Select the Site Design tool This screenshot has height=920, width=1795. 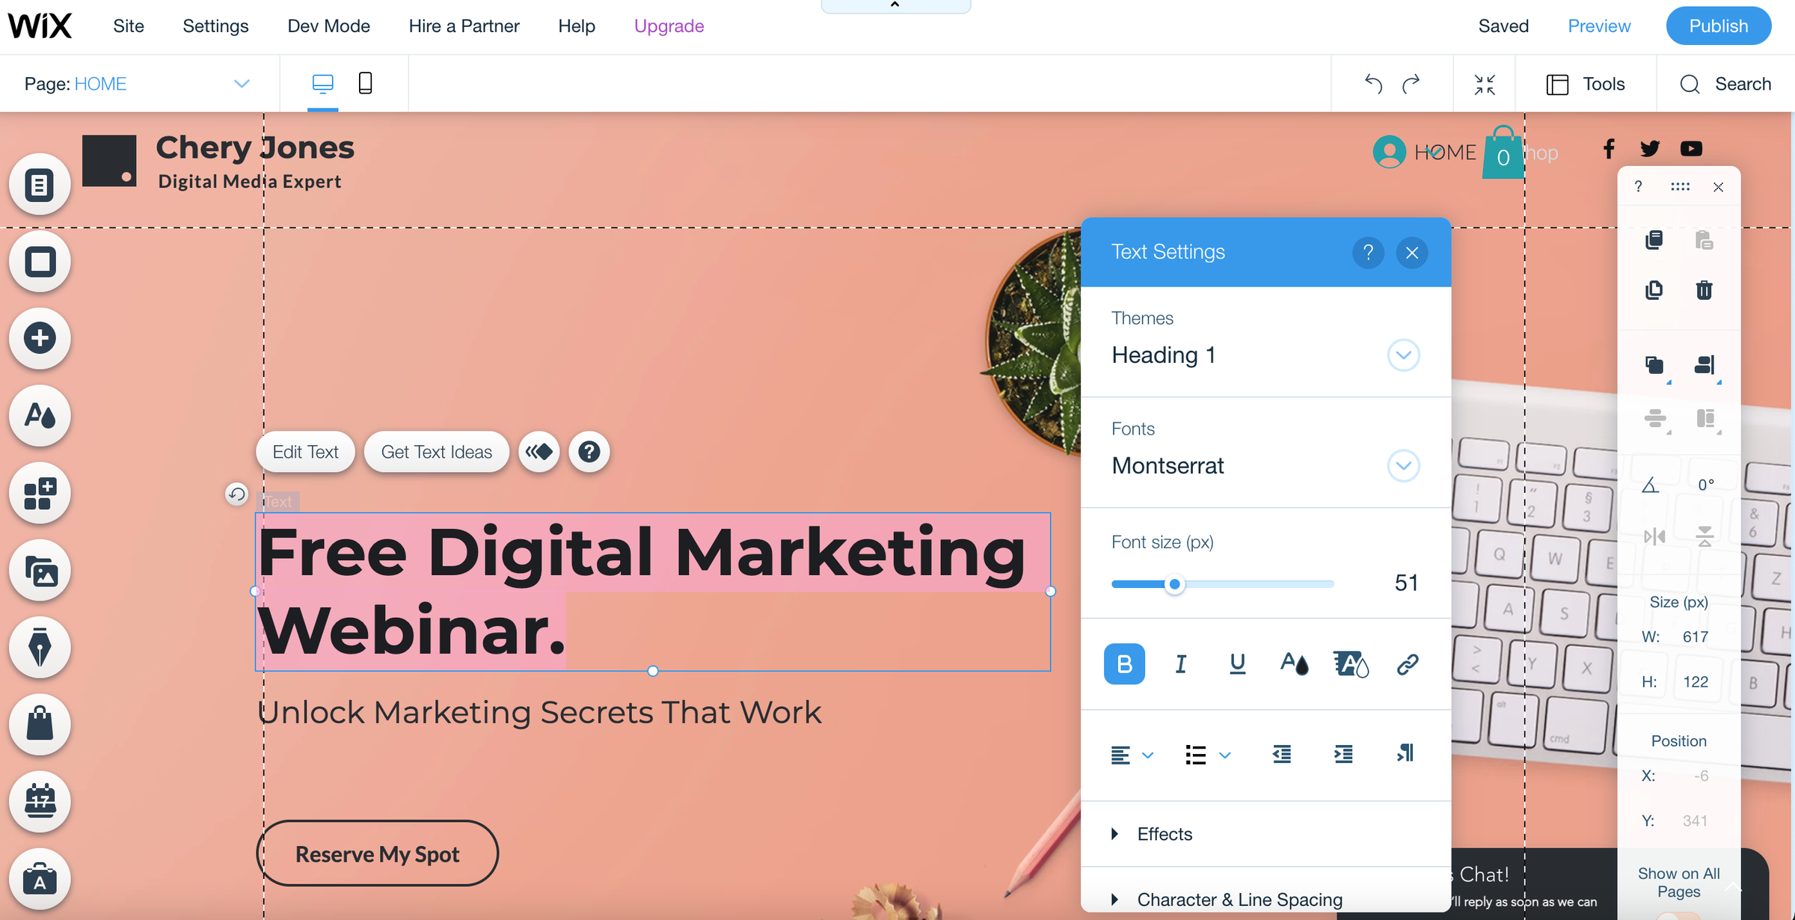point(39,416)
